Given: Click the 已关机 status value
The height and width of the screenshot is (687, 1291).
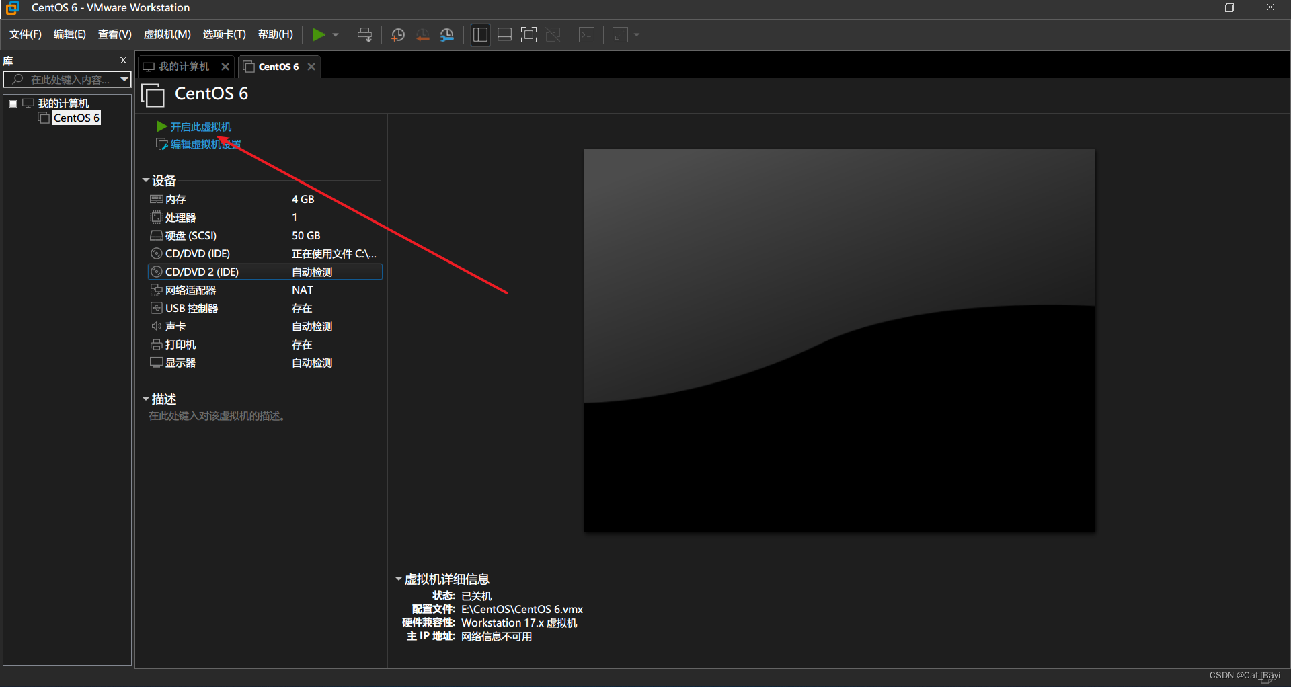Looking at the screenshot, I should tap(476, 596).
